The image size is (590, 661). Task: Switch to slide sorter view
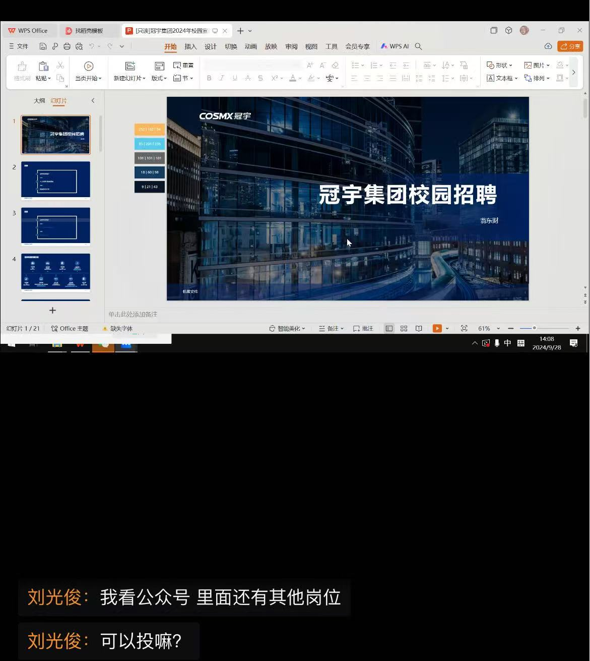pos(404,328)
